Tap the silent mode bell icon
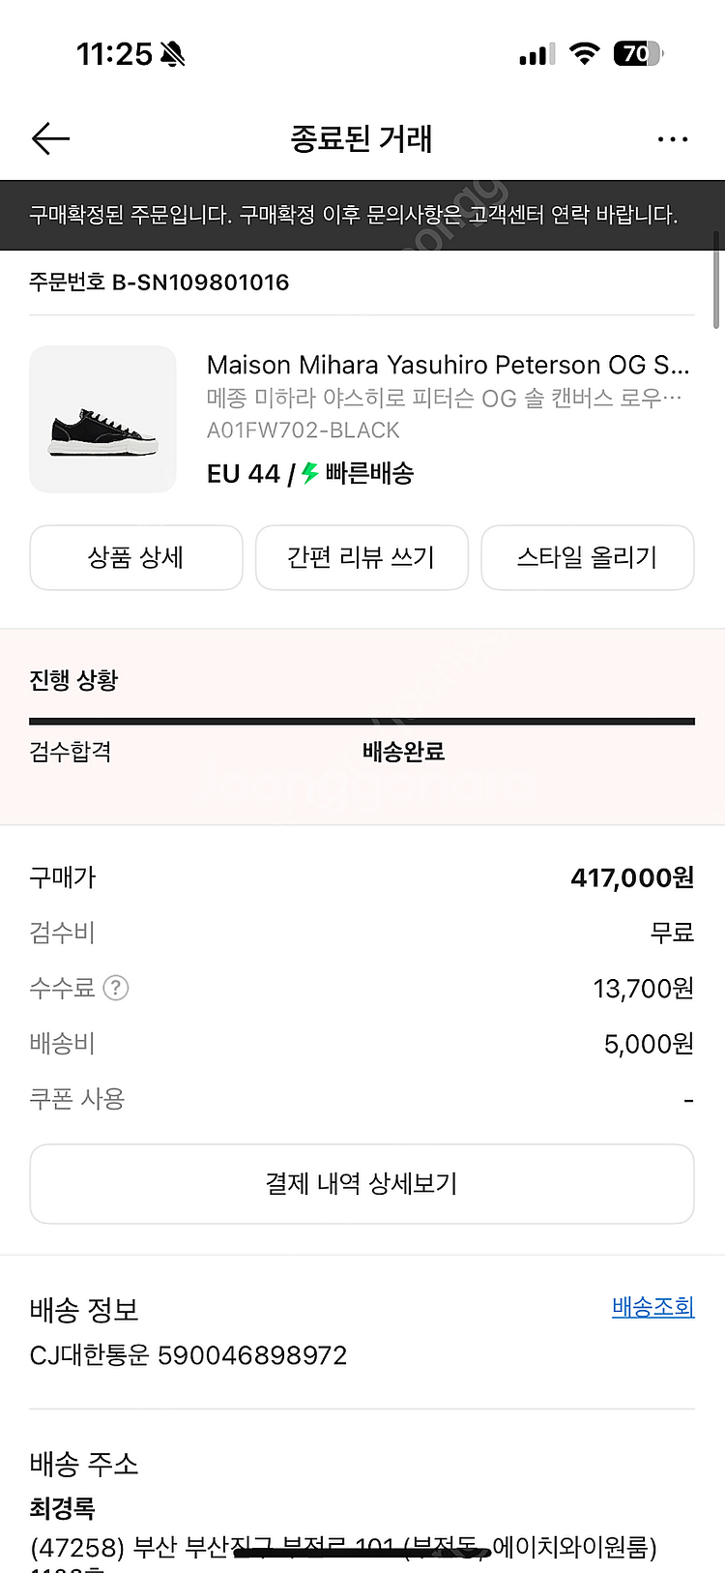The width and height of the screenshot is (725, 1573). tap(173, 54)
